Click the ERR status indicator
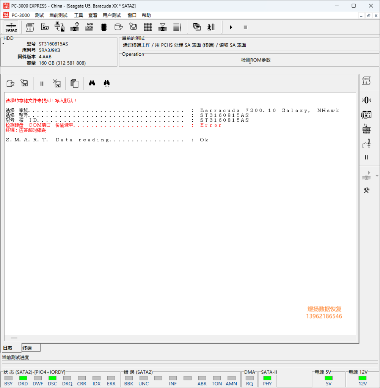Image resolution: width=380 pixels, height=388 pixels. [111, 378]
